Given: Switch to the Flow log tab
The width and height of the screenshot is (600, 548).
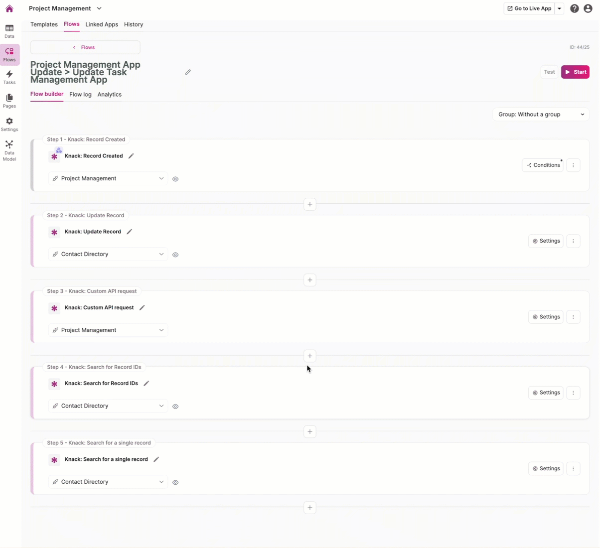Looking at the screenshot, I should click(80, 94).
